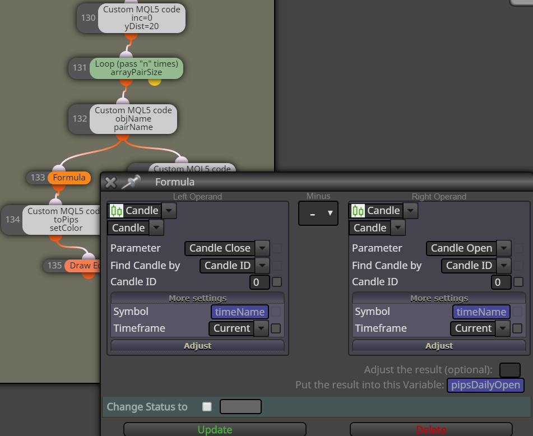533x436 pixels.
Task: Enable the Change Status to checkbox
Action: [207, 406]
